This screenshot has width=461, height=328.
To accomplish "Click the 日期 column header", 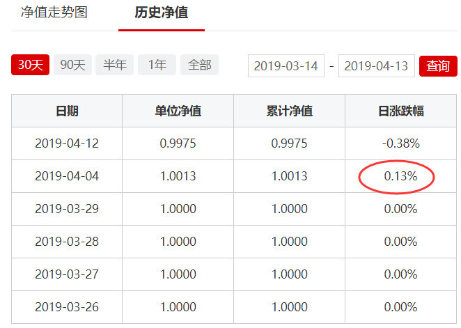I will [67, 111].
